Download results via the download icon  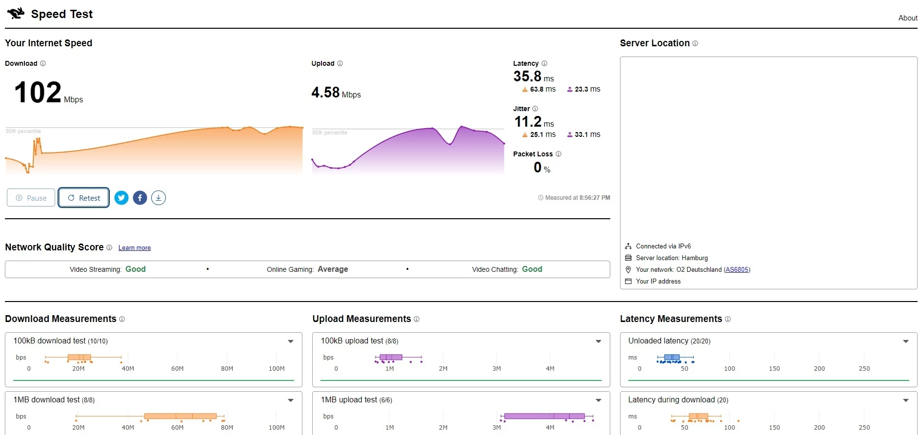(x=159, y=198)
